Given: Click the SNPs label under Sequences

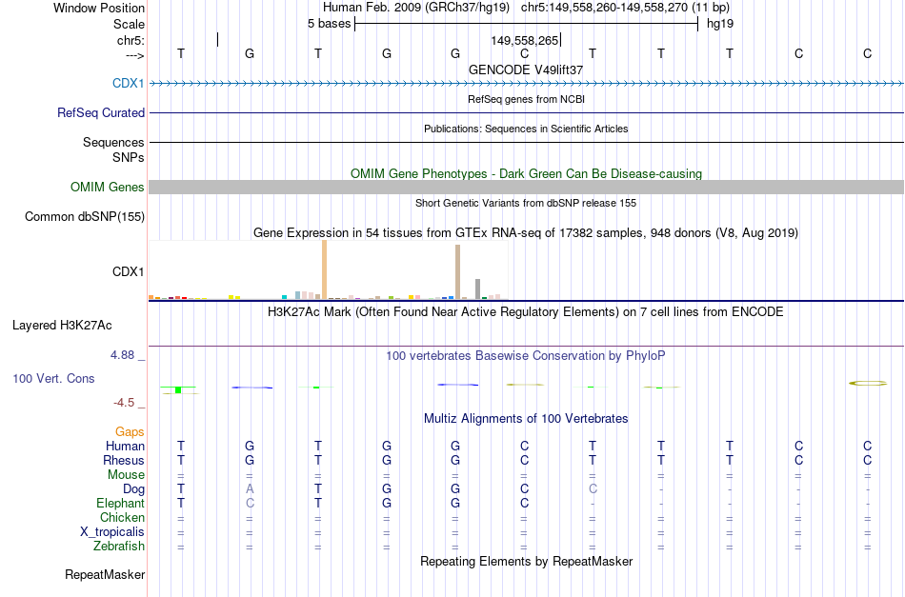Looking at the screenshot, I should [x=129, y=157].
